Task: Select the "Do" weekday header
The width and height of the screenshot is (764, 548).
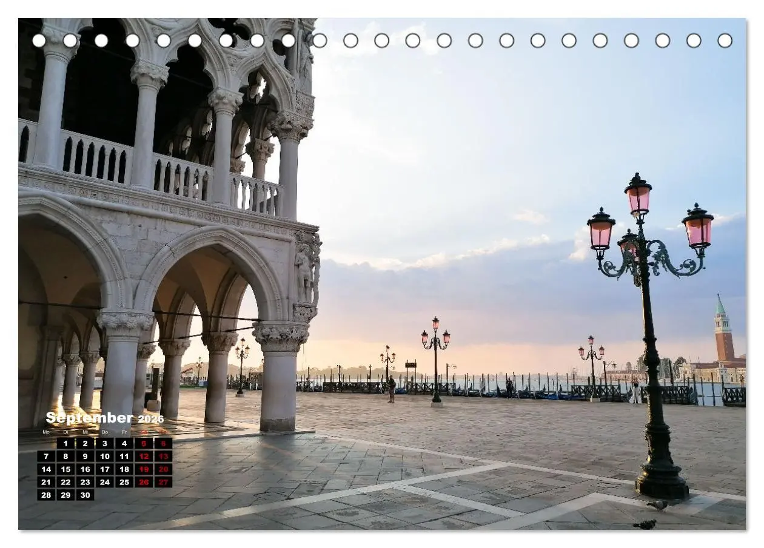Action: tap(105, 432)
